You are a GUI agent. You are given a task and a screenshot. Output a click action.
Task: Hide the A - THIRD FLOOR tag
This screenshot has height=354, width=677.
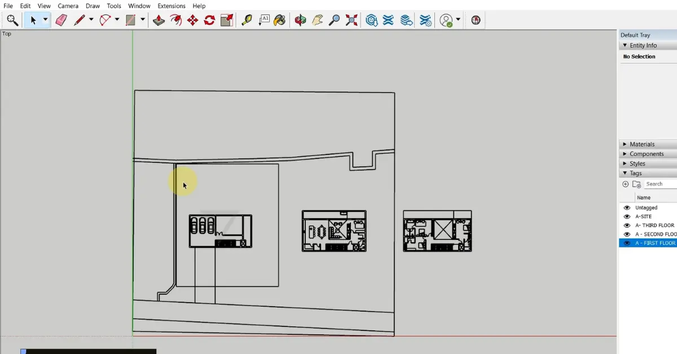[x=627, y=225]
